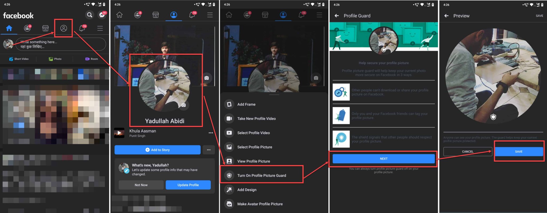547x213 pixels.
Task: Tap marketplace icon in second screen nav
Action: [156, 15]
